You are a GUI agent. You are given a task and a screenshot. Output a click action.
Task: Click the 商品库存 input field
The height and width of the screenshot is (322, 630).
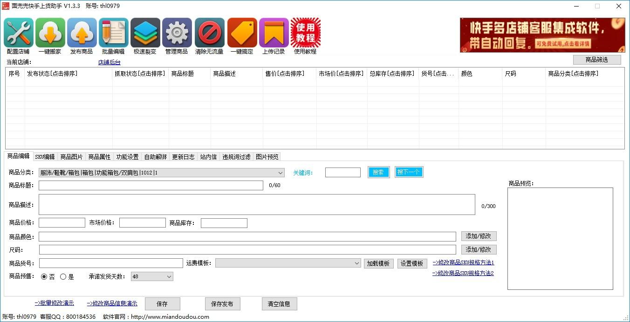click(x=224, y=223)
